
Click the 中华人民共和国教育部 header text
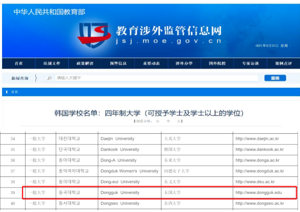(49, 12)
